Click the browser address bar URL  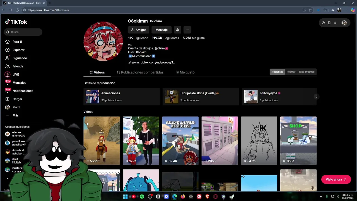pyautogui.click(x=48, y=10)
